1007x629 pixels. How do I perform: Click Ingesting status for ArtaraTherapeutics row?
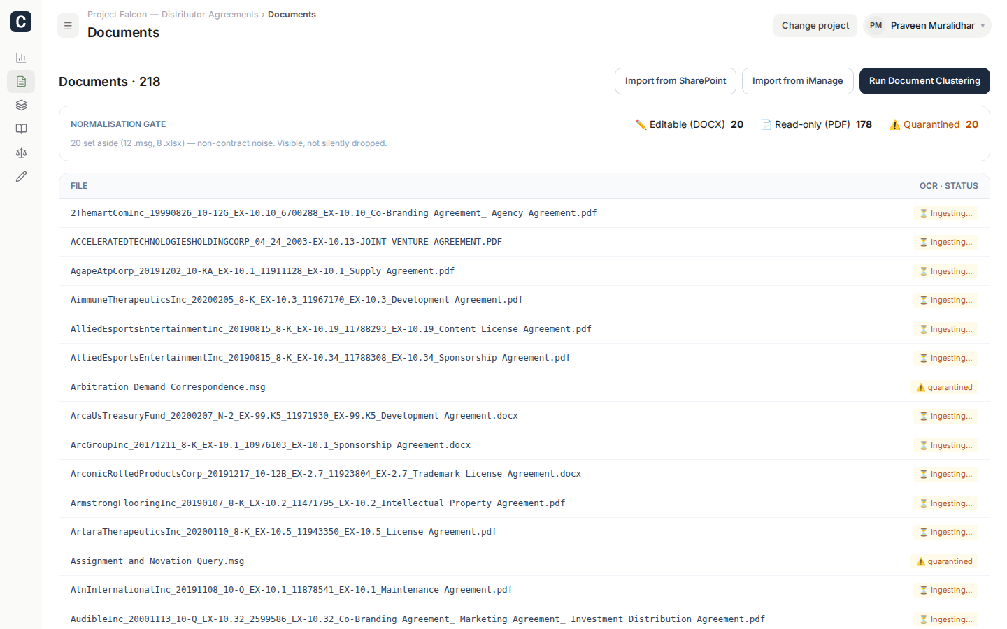click(945, 532)
